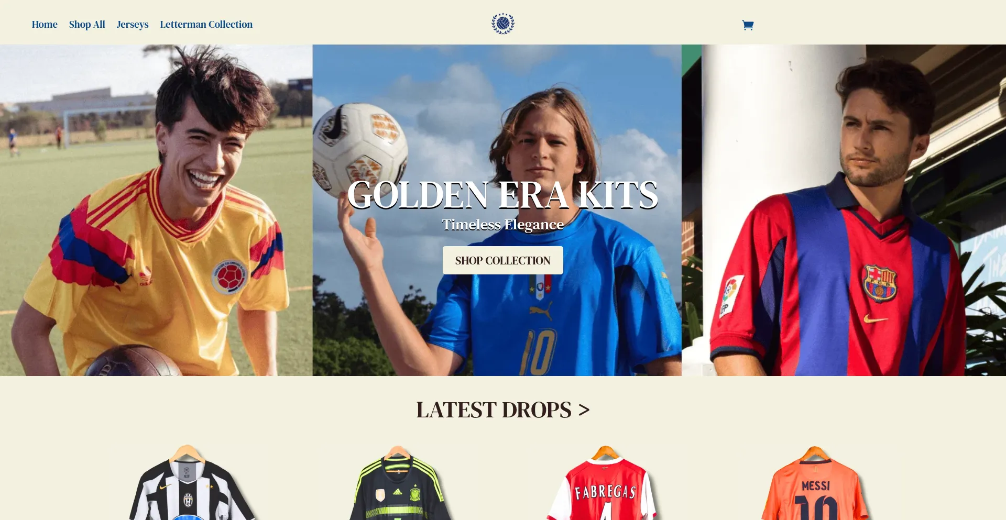Click the Barcelona crest on the jersey
Screen dimensions: 1006x520
point(880,283)
